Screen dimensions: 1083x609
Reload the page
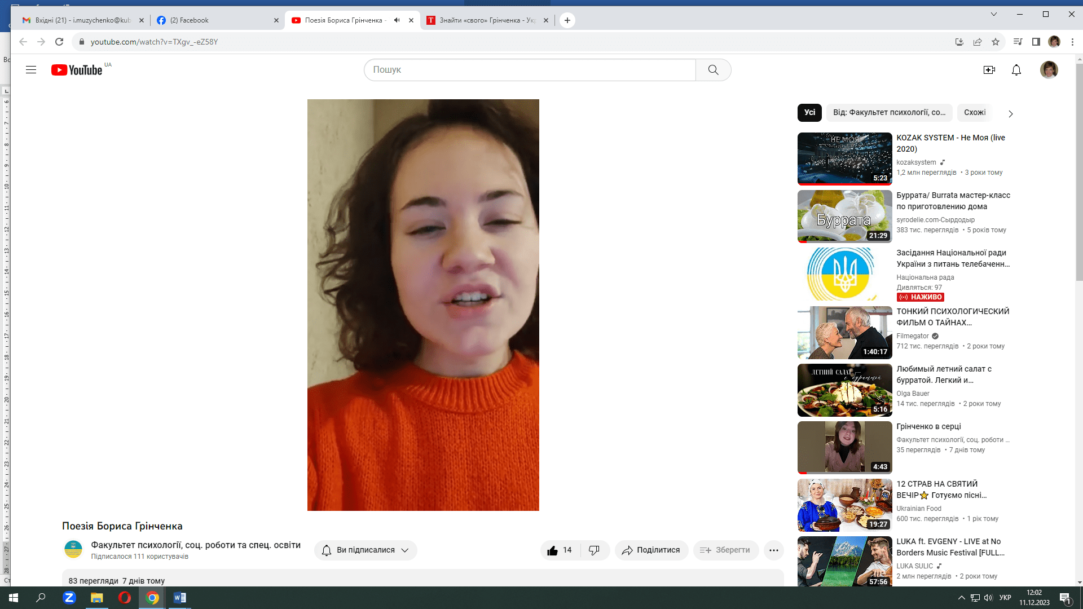(x=59, y=42)
